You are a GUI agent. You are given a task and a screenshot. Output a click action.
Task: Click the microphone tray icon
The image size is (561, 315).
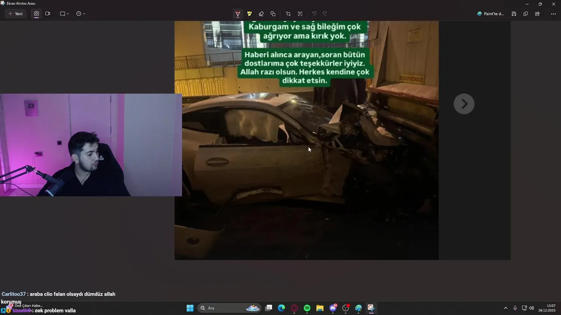[515, 308]
